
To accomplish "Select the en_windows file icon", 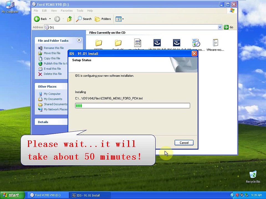I will 138,43.
